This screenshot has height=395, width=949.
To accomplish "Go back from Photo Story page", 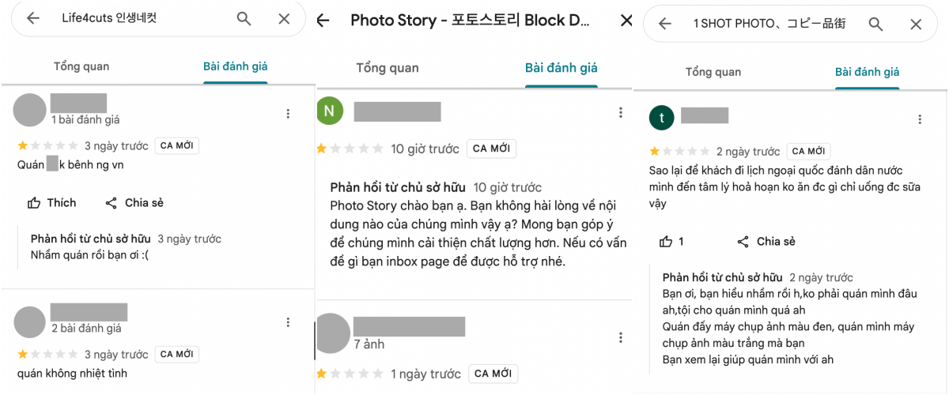I will pos(323,21).
